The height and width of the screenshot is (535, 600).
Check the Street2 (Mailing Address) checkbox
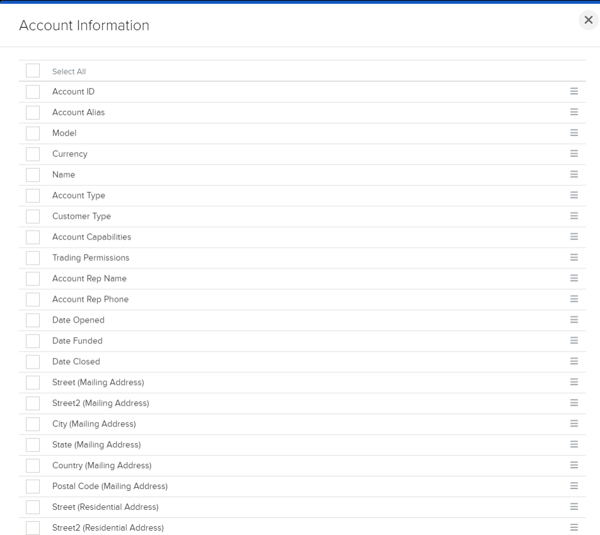[x=33, y=403]
